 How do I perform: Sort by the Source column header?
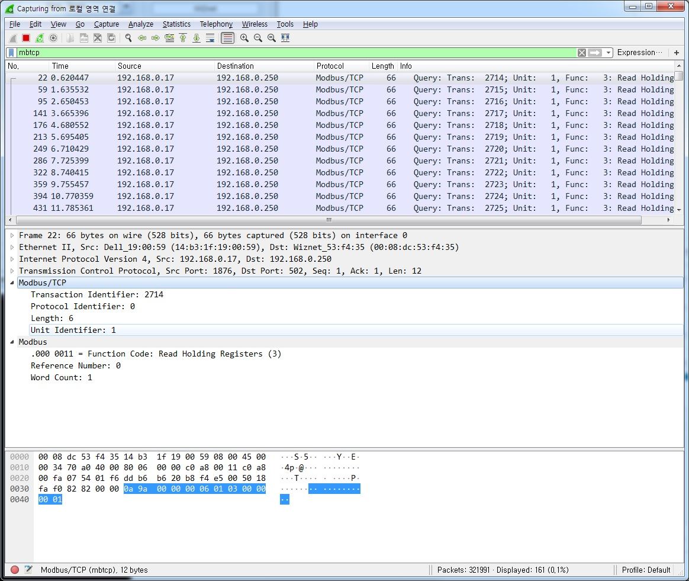click(165, 66)
